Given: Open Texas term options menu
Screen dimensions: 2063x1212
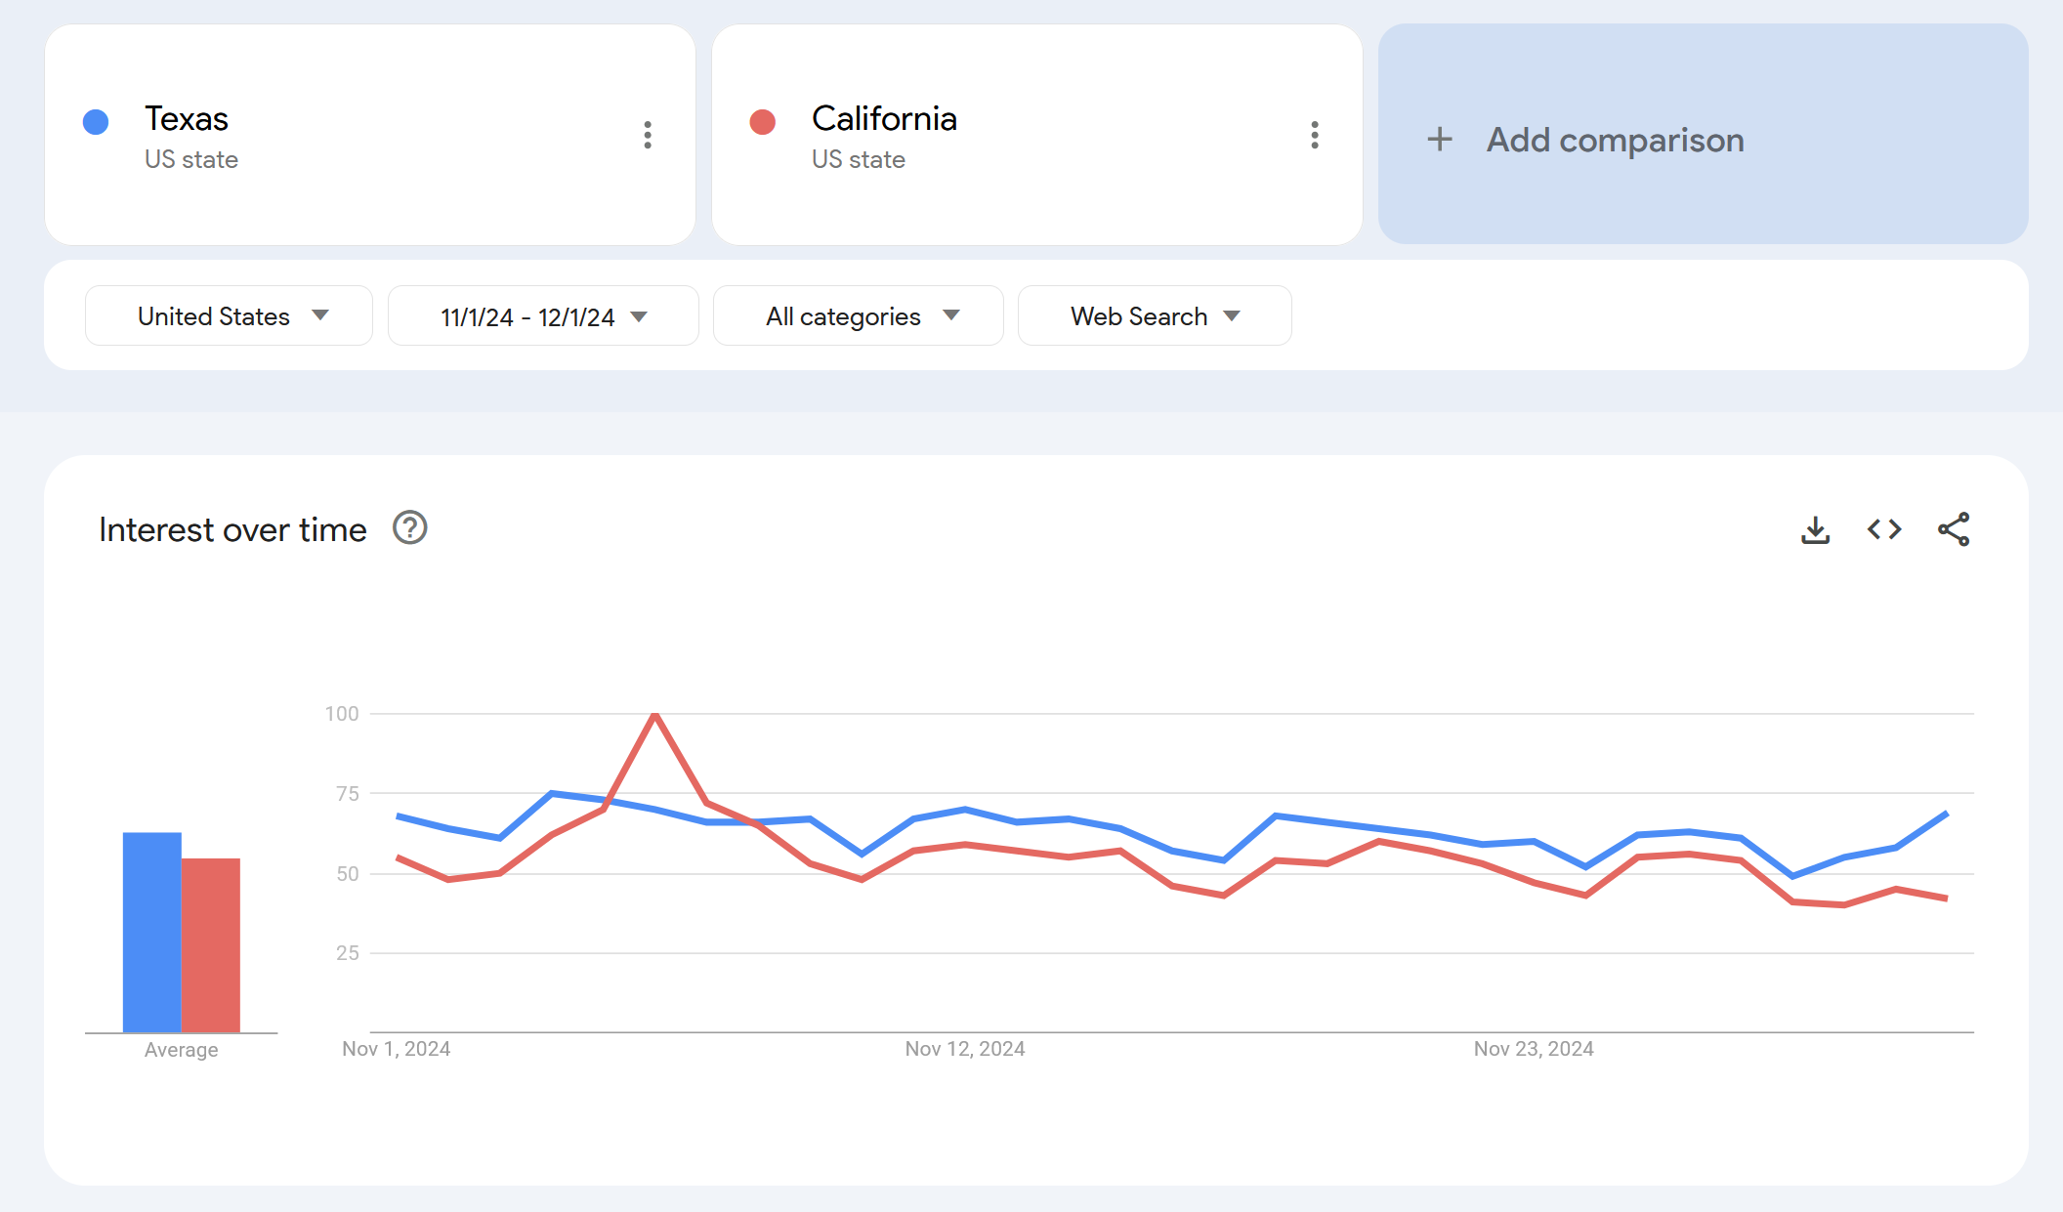Looking at the screenshot, I should coord(648,135).
